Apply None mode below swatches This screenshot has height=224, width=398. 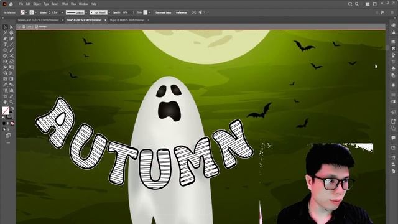(12, 123)
